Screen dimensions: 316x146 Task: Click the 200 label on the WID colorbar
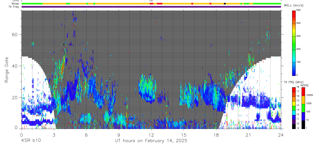pos(299,49)
